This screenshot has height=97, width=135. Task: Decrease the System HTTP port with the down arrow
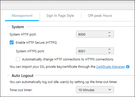[109, 36]
